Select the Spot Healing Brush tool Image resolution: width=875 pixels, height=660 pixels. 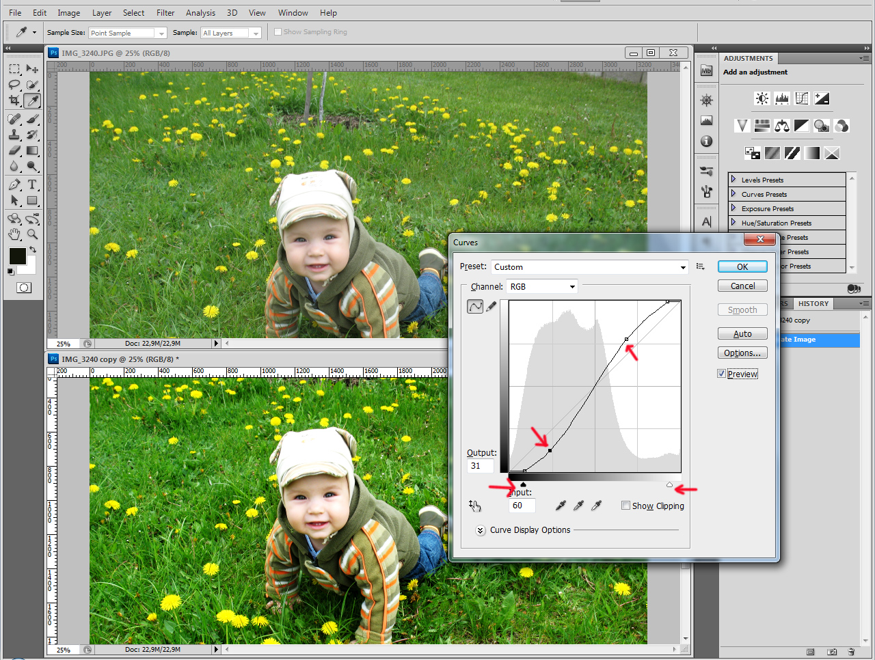click(14, 119)
